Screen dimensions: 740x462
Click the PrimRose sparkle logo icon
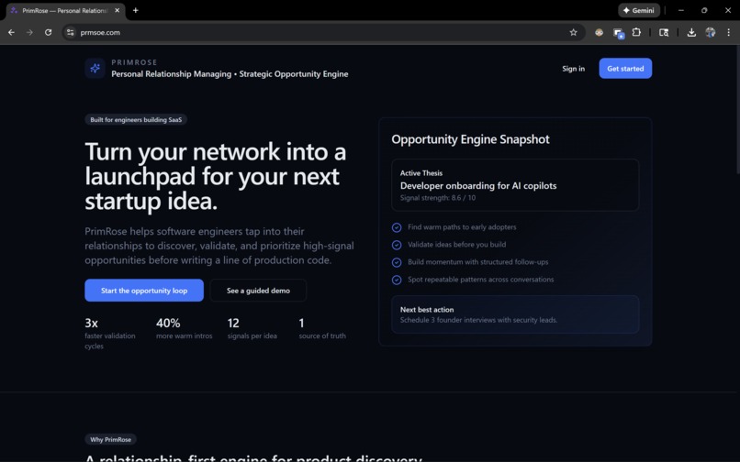95,69
